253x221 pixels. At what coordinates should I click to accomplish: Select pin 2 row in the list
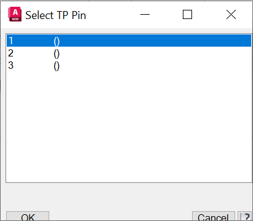129,53
